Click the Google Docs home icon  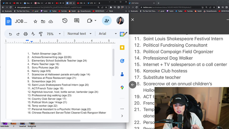point(9,21)
